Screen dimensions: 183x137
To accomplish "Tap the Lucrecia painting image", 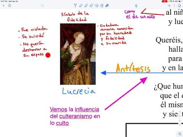I will pos(78,54).
